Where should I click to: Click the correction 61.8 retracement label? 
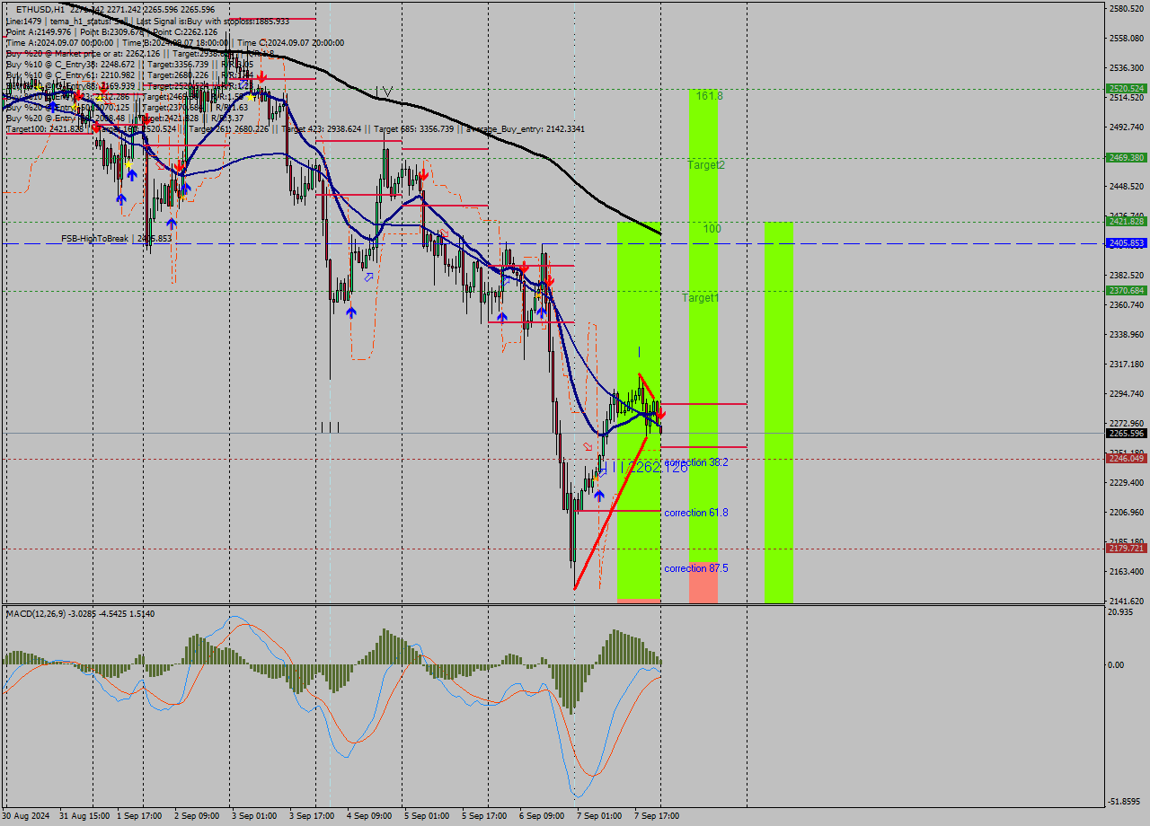[696, 512]
